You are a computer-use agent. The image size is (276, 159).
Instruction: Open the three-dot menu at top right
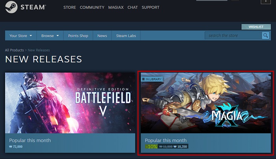click(x=266, y=2)
